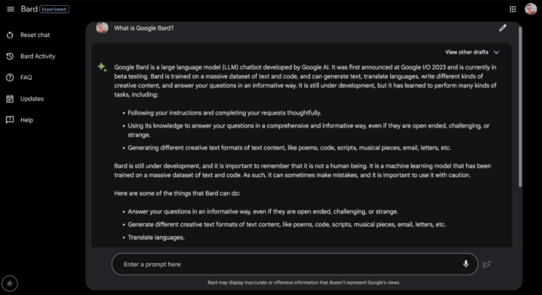Open View other drafts
Screen dimensions: 542x295
click(x=466, y=52)
